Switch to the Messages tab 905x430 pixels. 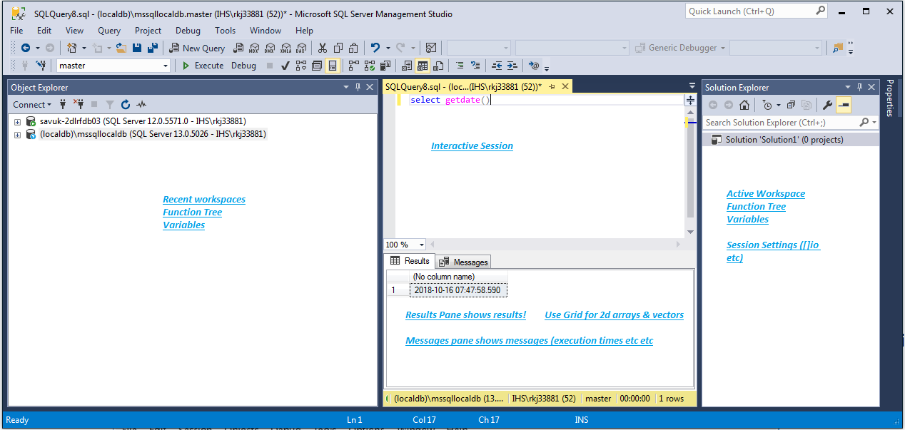[x=463, y=262]
